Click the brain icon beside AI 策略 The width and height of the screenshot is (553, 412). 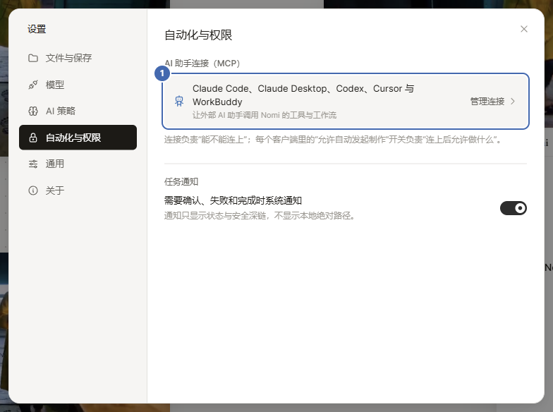point(33,111)
